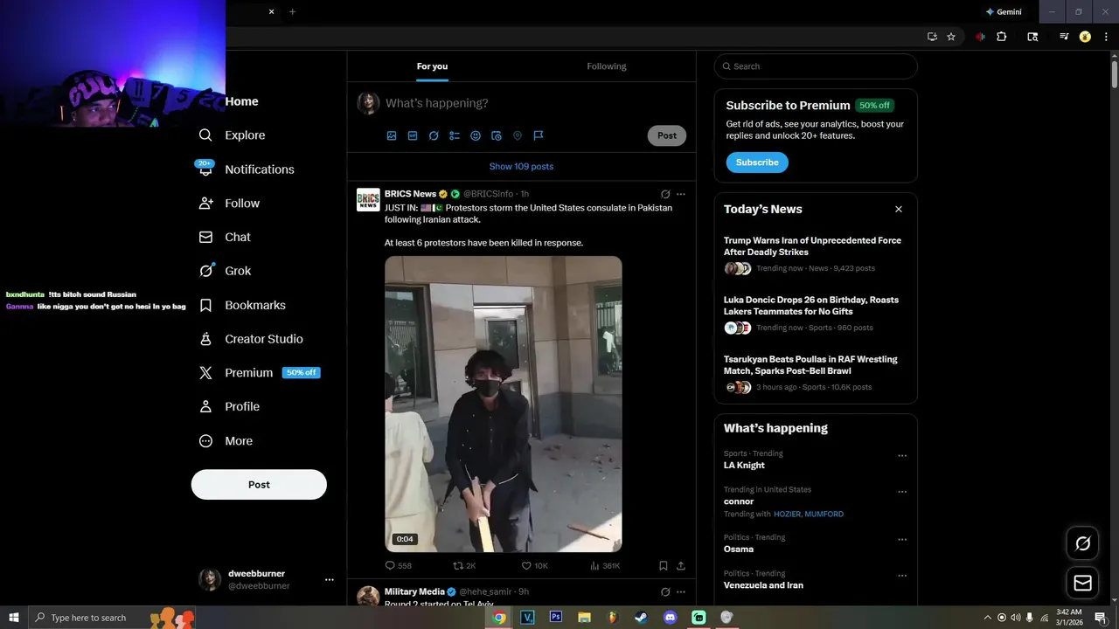Open Tsarukyan Beats Poullas news story

coord(816,373)
